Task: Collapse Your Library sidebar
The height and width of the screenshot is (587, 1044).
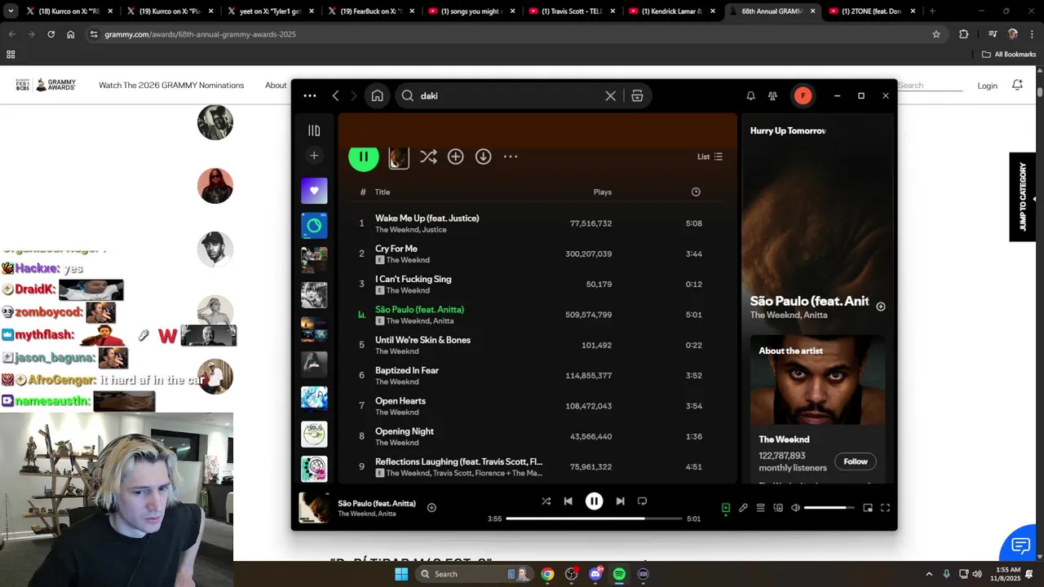Action: [314, 130]
